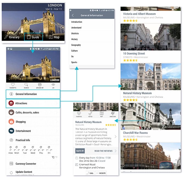
Task: Open 10 Downing Street listing title
Action: (134, 53)
